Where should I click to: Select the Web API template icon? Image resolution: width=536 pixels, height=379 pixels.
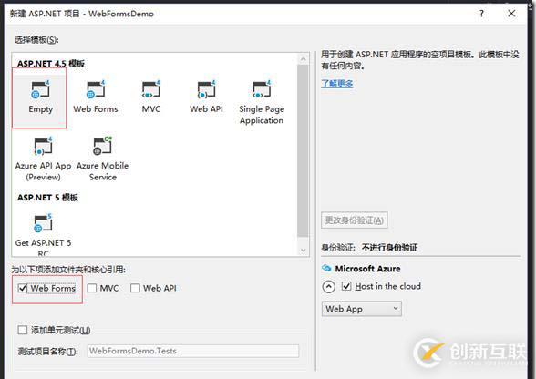pyautogui.click(x=206, y=89)
